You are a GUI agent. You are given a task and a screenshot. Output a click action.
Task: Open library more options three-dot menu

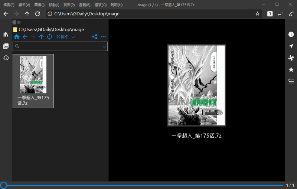pos(103,37)
